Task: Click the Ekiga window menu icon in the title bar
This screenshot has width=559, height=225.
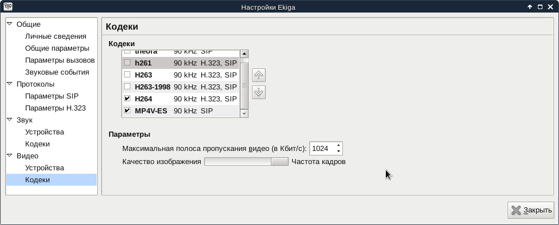Action: pyautogui.click(x=8, y=6)
